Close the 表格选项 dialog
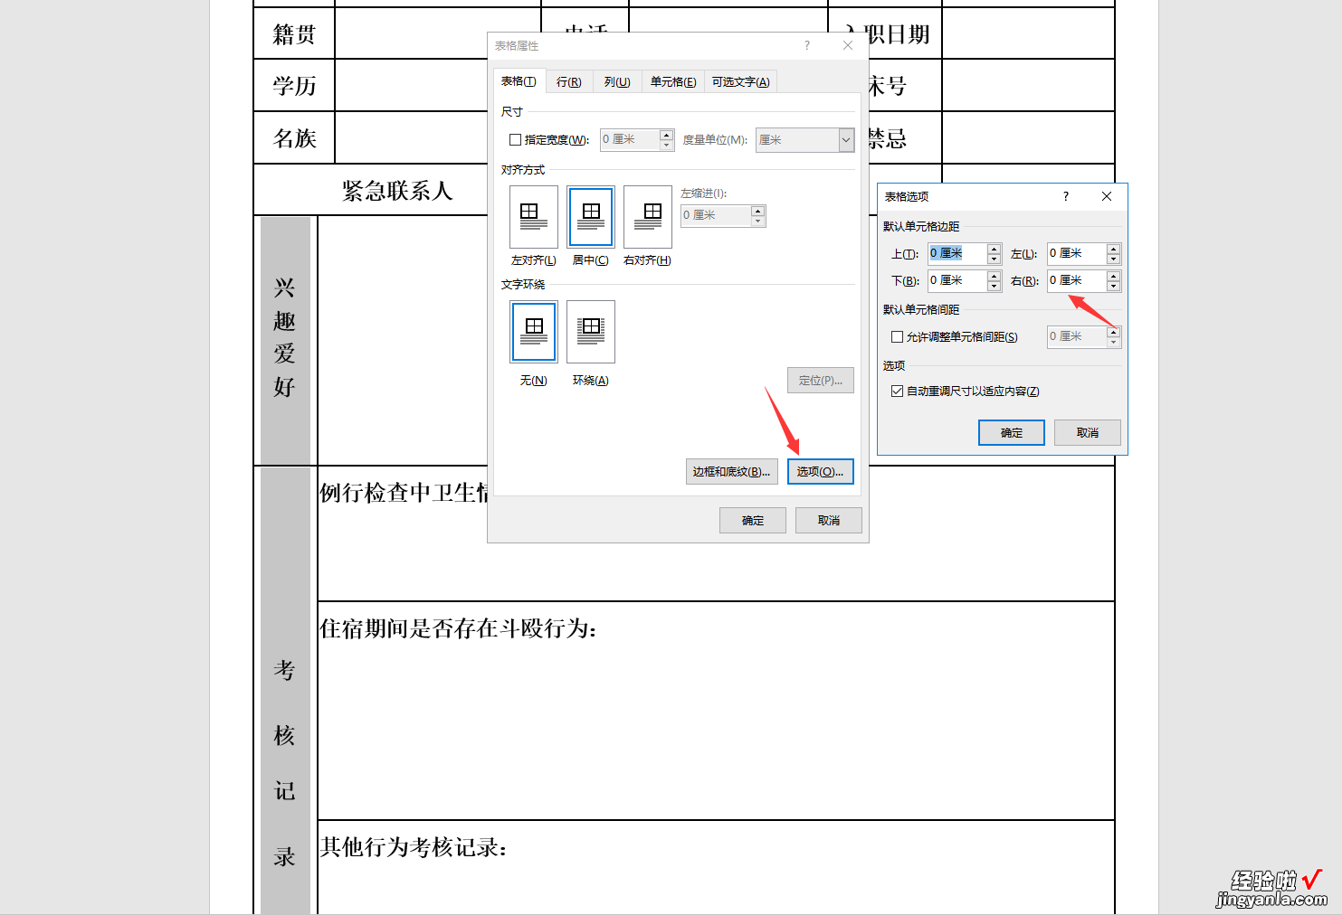Screen dimensions: 1342x915 pyautogui.click(x=1107, y=196)
